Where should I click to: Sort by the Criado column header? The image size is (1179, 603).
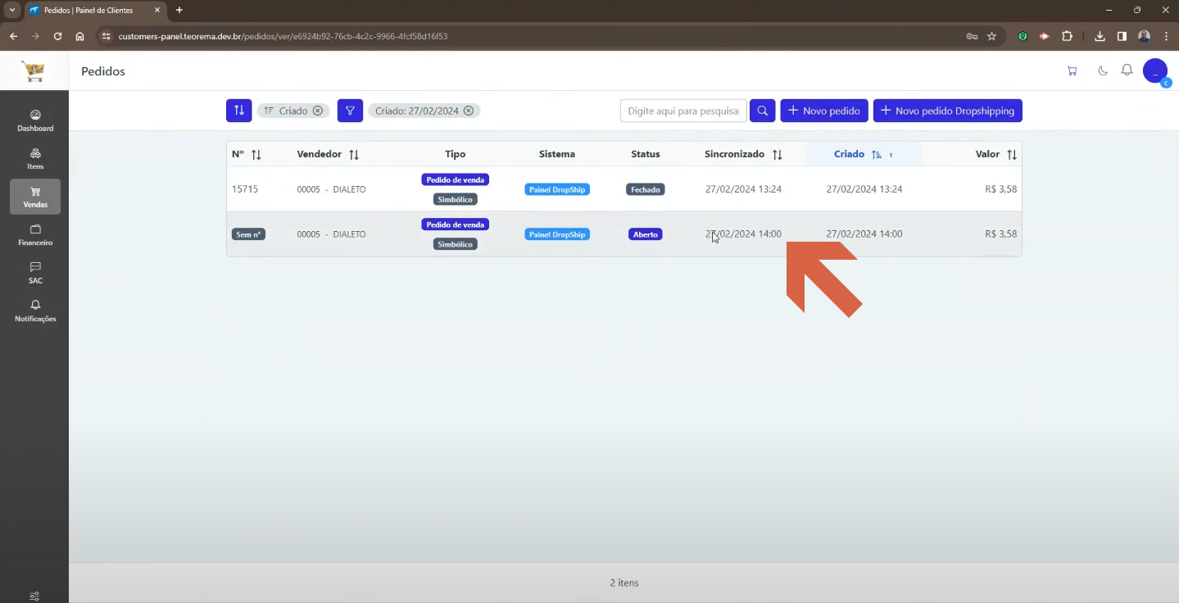pyautogui.click(x=864, y=154)
